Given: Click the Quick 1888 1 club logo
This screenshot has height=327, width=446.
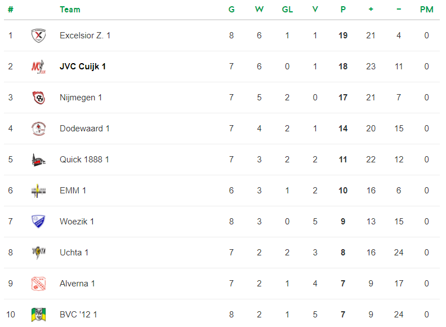Looking at the screenshot, I should pos(38,160).
